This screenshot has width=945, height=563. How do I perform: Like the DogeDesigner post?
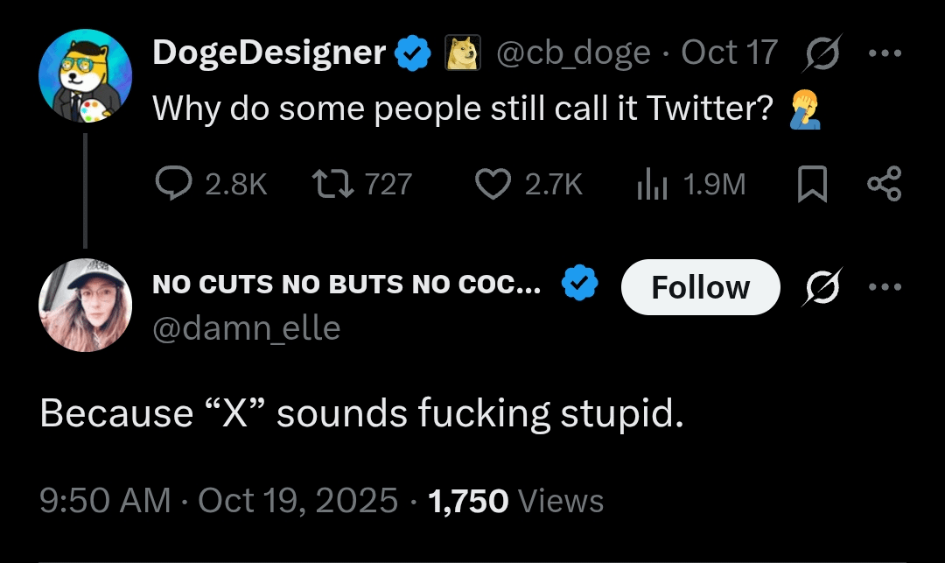(x=493, y=184)
